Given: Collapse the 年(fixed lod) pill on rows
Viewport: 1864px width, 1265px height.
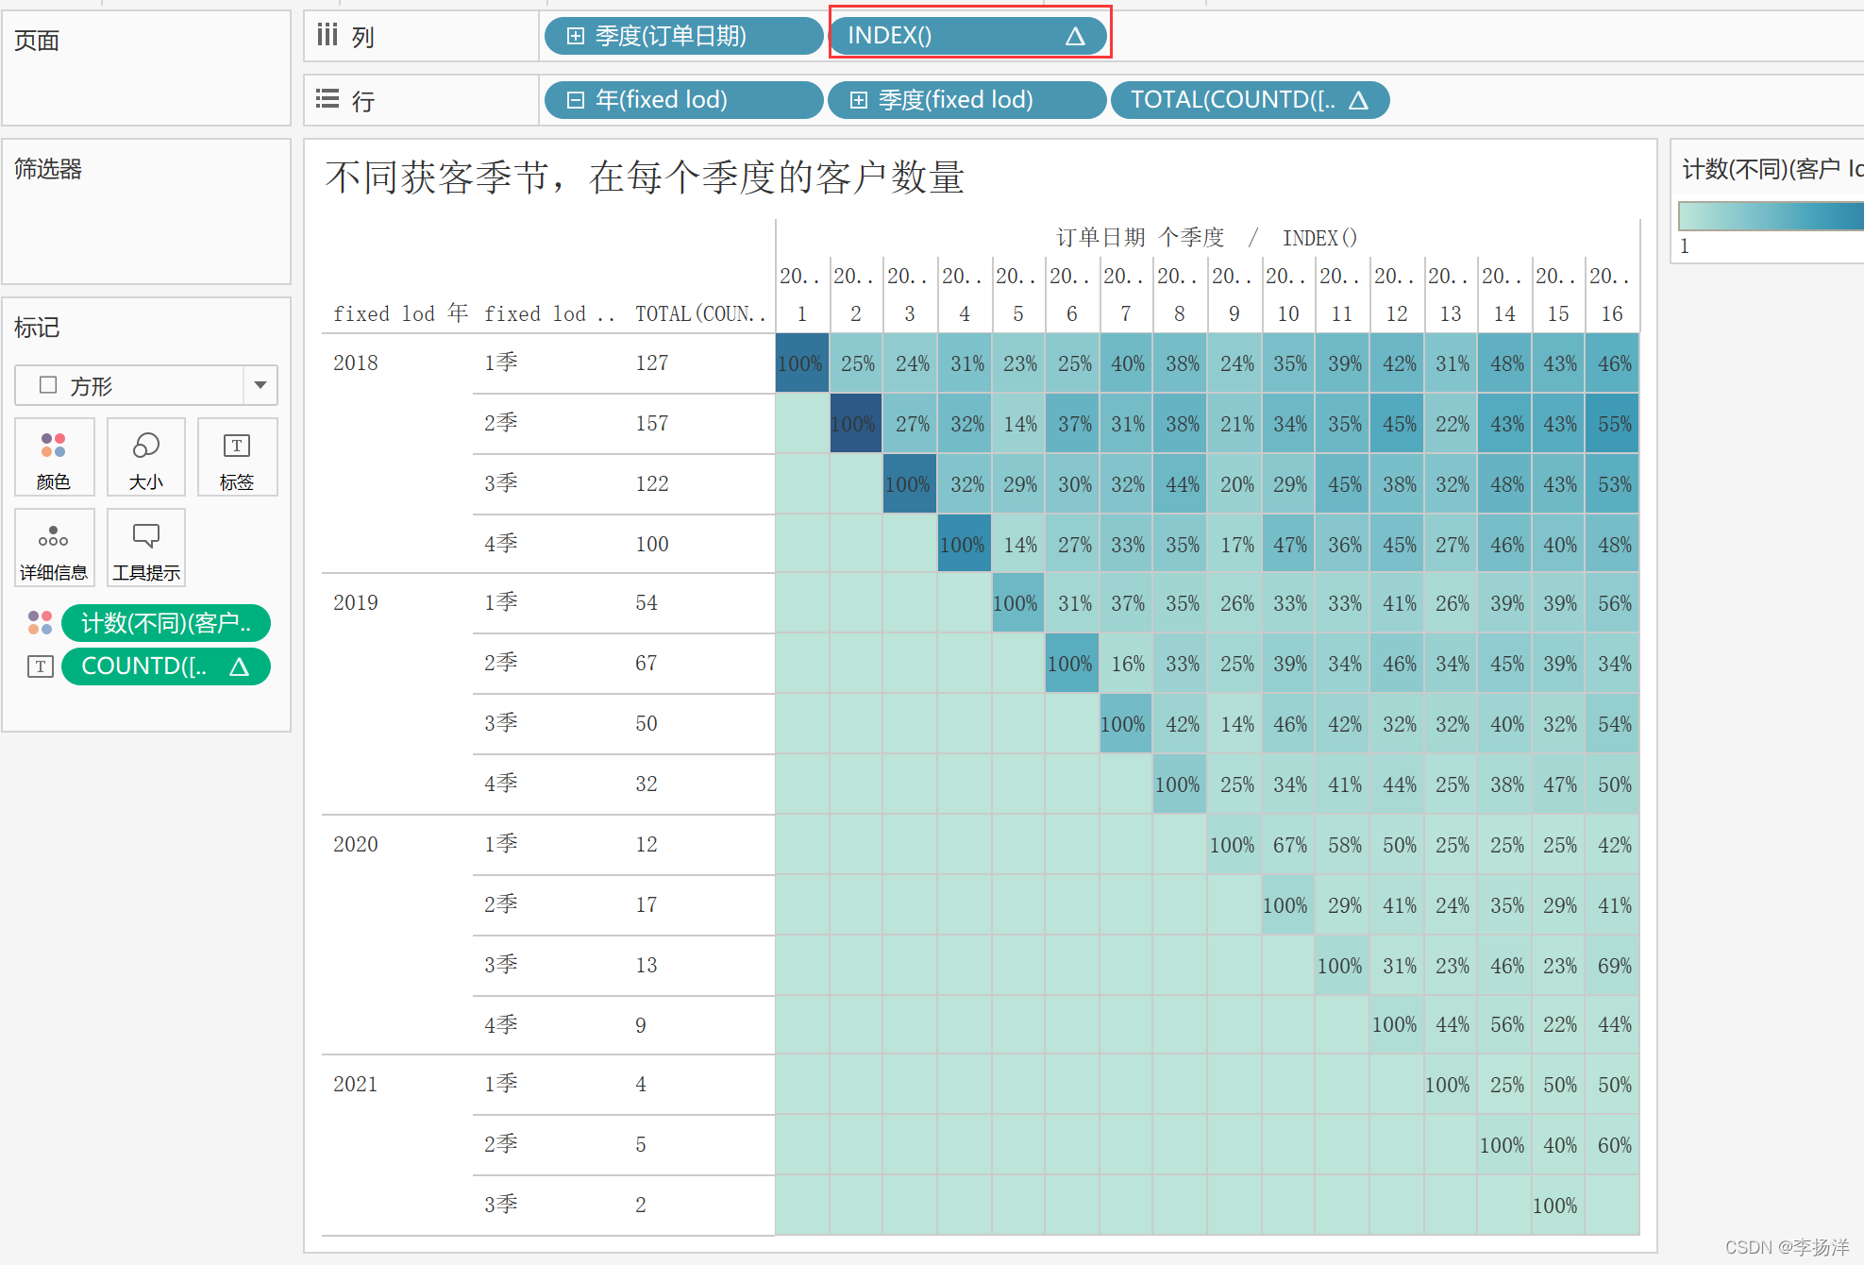Looking at the screenshot, I should [x=575, y=100].
